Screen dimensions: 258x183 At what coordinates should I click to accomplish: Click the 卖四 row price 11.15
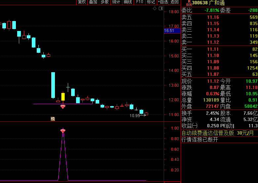click(x=213, y=23)
